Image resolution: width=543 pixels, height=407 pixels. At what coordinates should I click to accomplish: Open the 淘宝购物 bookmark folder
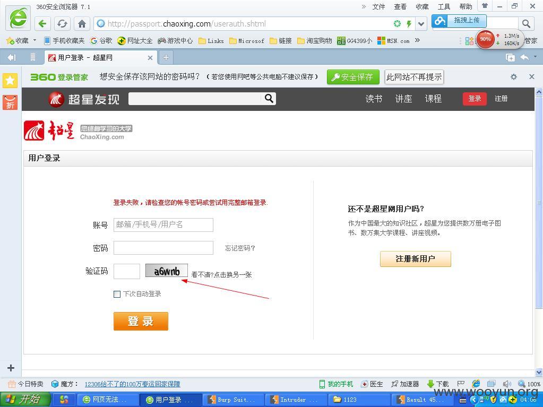click(x=314, y=41)
